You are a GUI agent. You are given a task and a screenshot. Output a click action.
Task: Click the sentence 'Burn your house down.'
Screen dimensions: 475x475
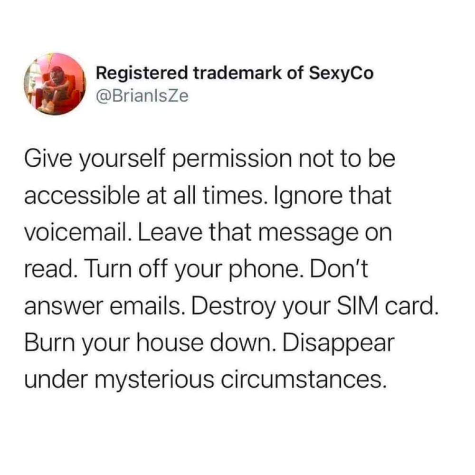(150, 343)
